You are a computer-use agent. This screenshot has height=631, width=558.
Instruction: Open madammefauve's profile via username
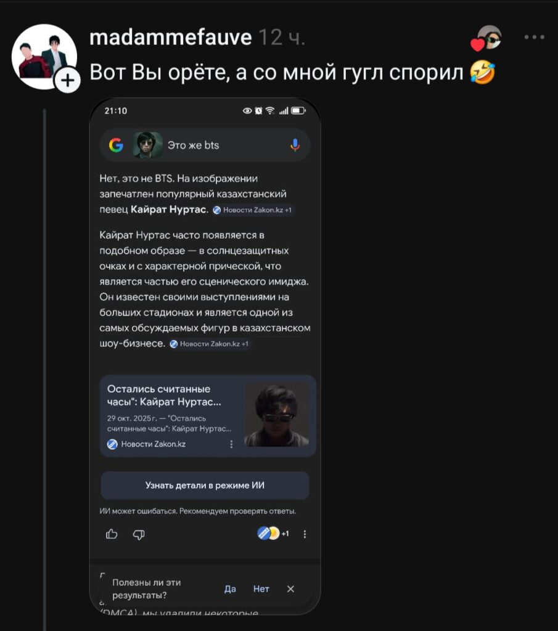click(171, 38)
